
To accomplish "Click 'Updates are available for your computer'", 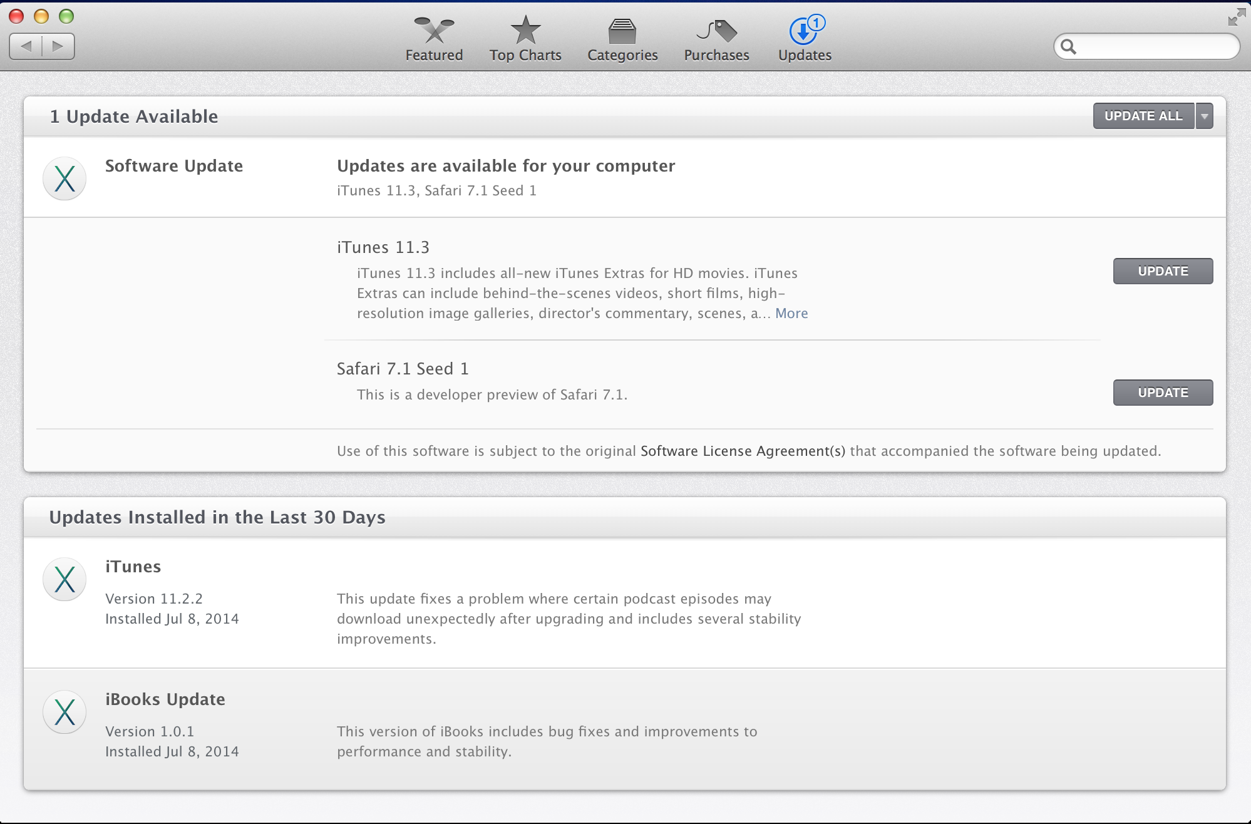I will pyautogui.click(x=506, y=166).
